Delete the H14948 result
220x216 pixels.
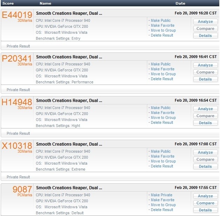tap(162, 122)
